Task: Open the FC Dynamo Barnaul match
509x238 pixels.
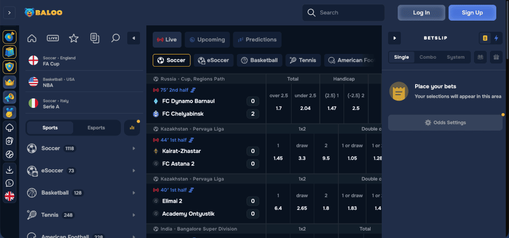Action: [x=188, y=101]
